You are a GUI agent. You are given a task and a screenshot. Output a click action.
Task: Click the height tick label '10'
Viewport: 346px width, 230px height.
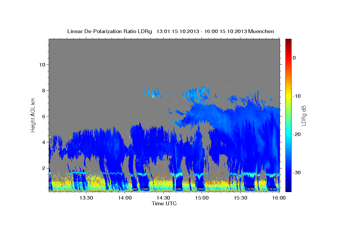[42, 64]
